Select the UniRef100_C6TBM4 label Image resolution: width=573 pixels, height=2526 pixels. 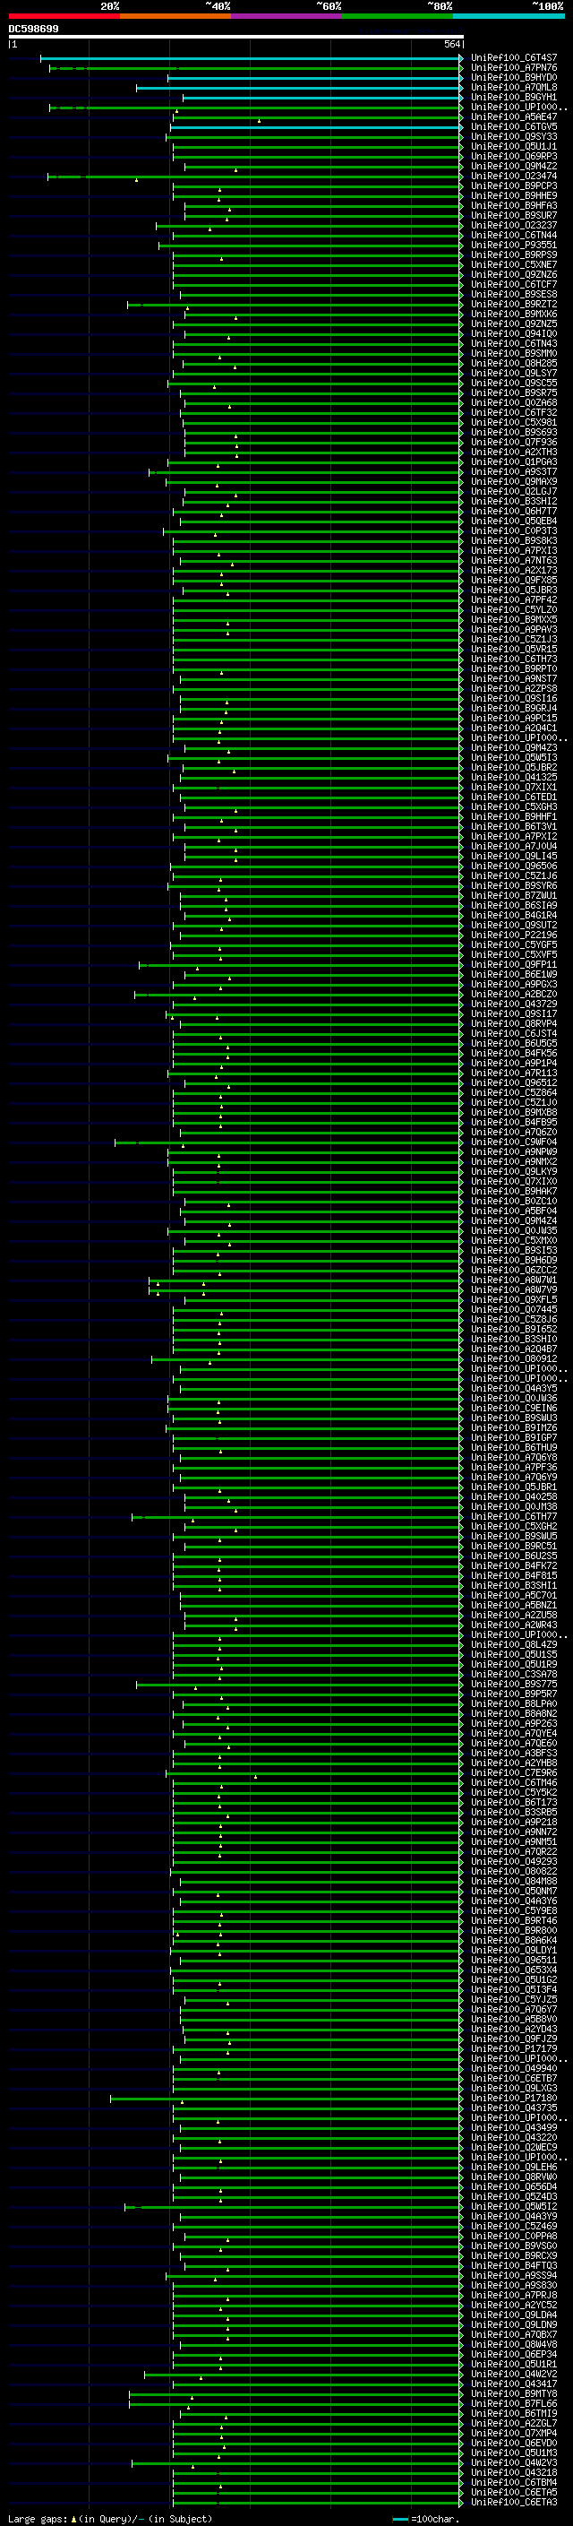click(x=514, y=2482)
